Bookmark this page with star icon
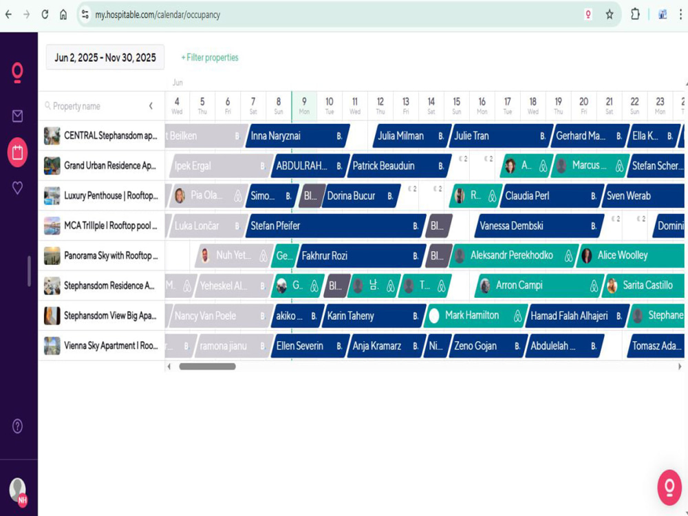 [610, 14]
